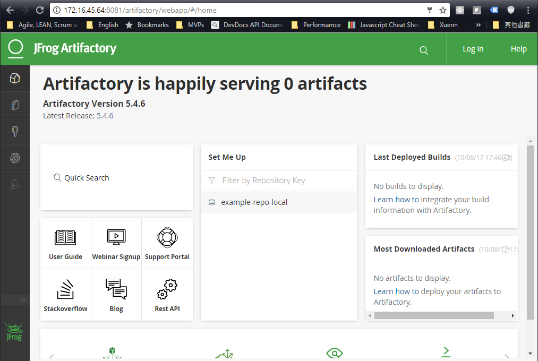Image resolution: width=538 pixels, height=361 pixels.
Task: Click the 5.4.6 latest release link
Action: [x=105, y=116]
